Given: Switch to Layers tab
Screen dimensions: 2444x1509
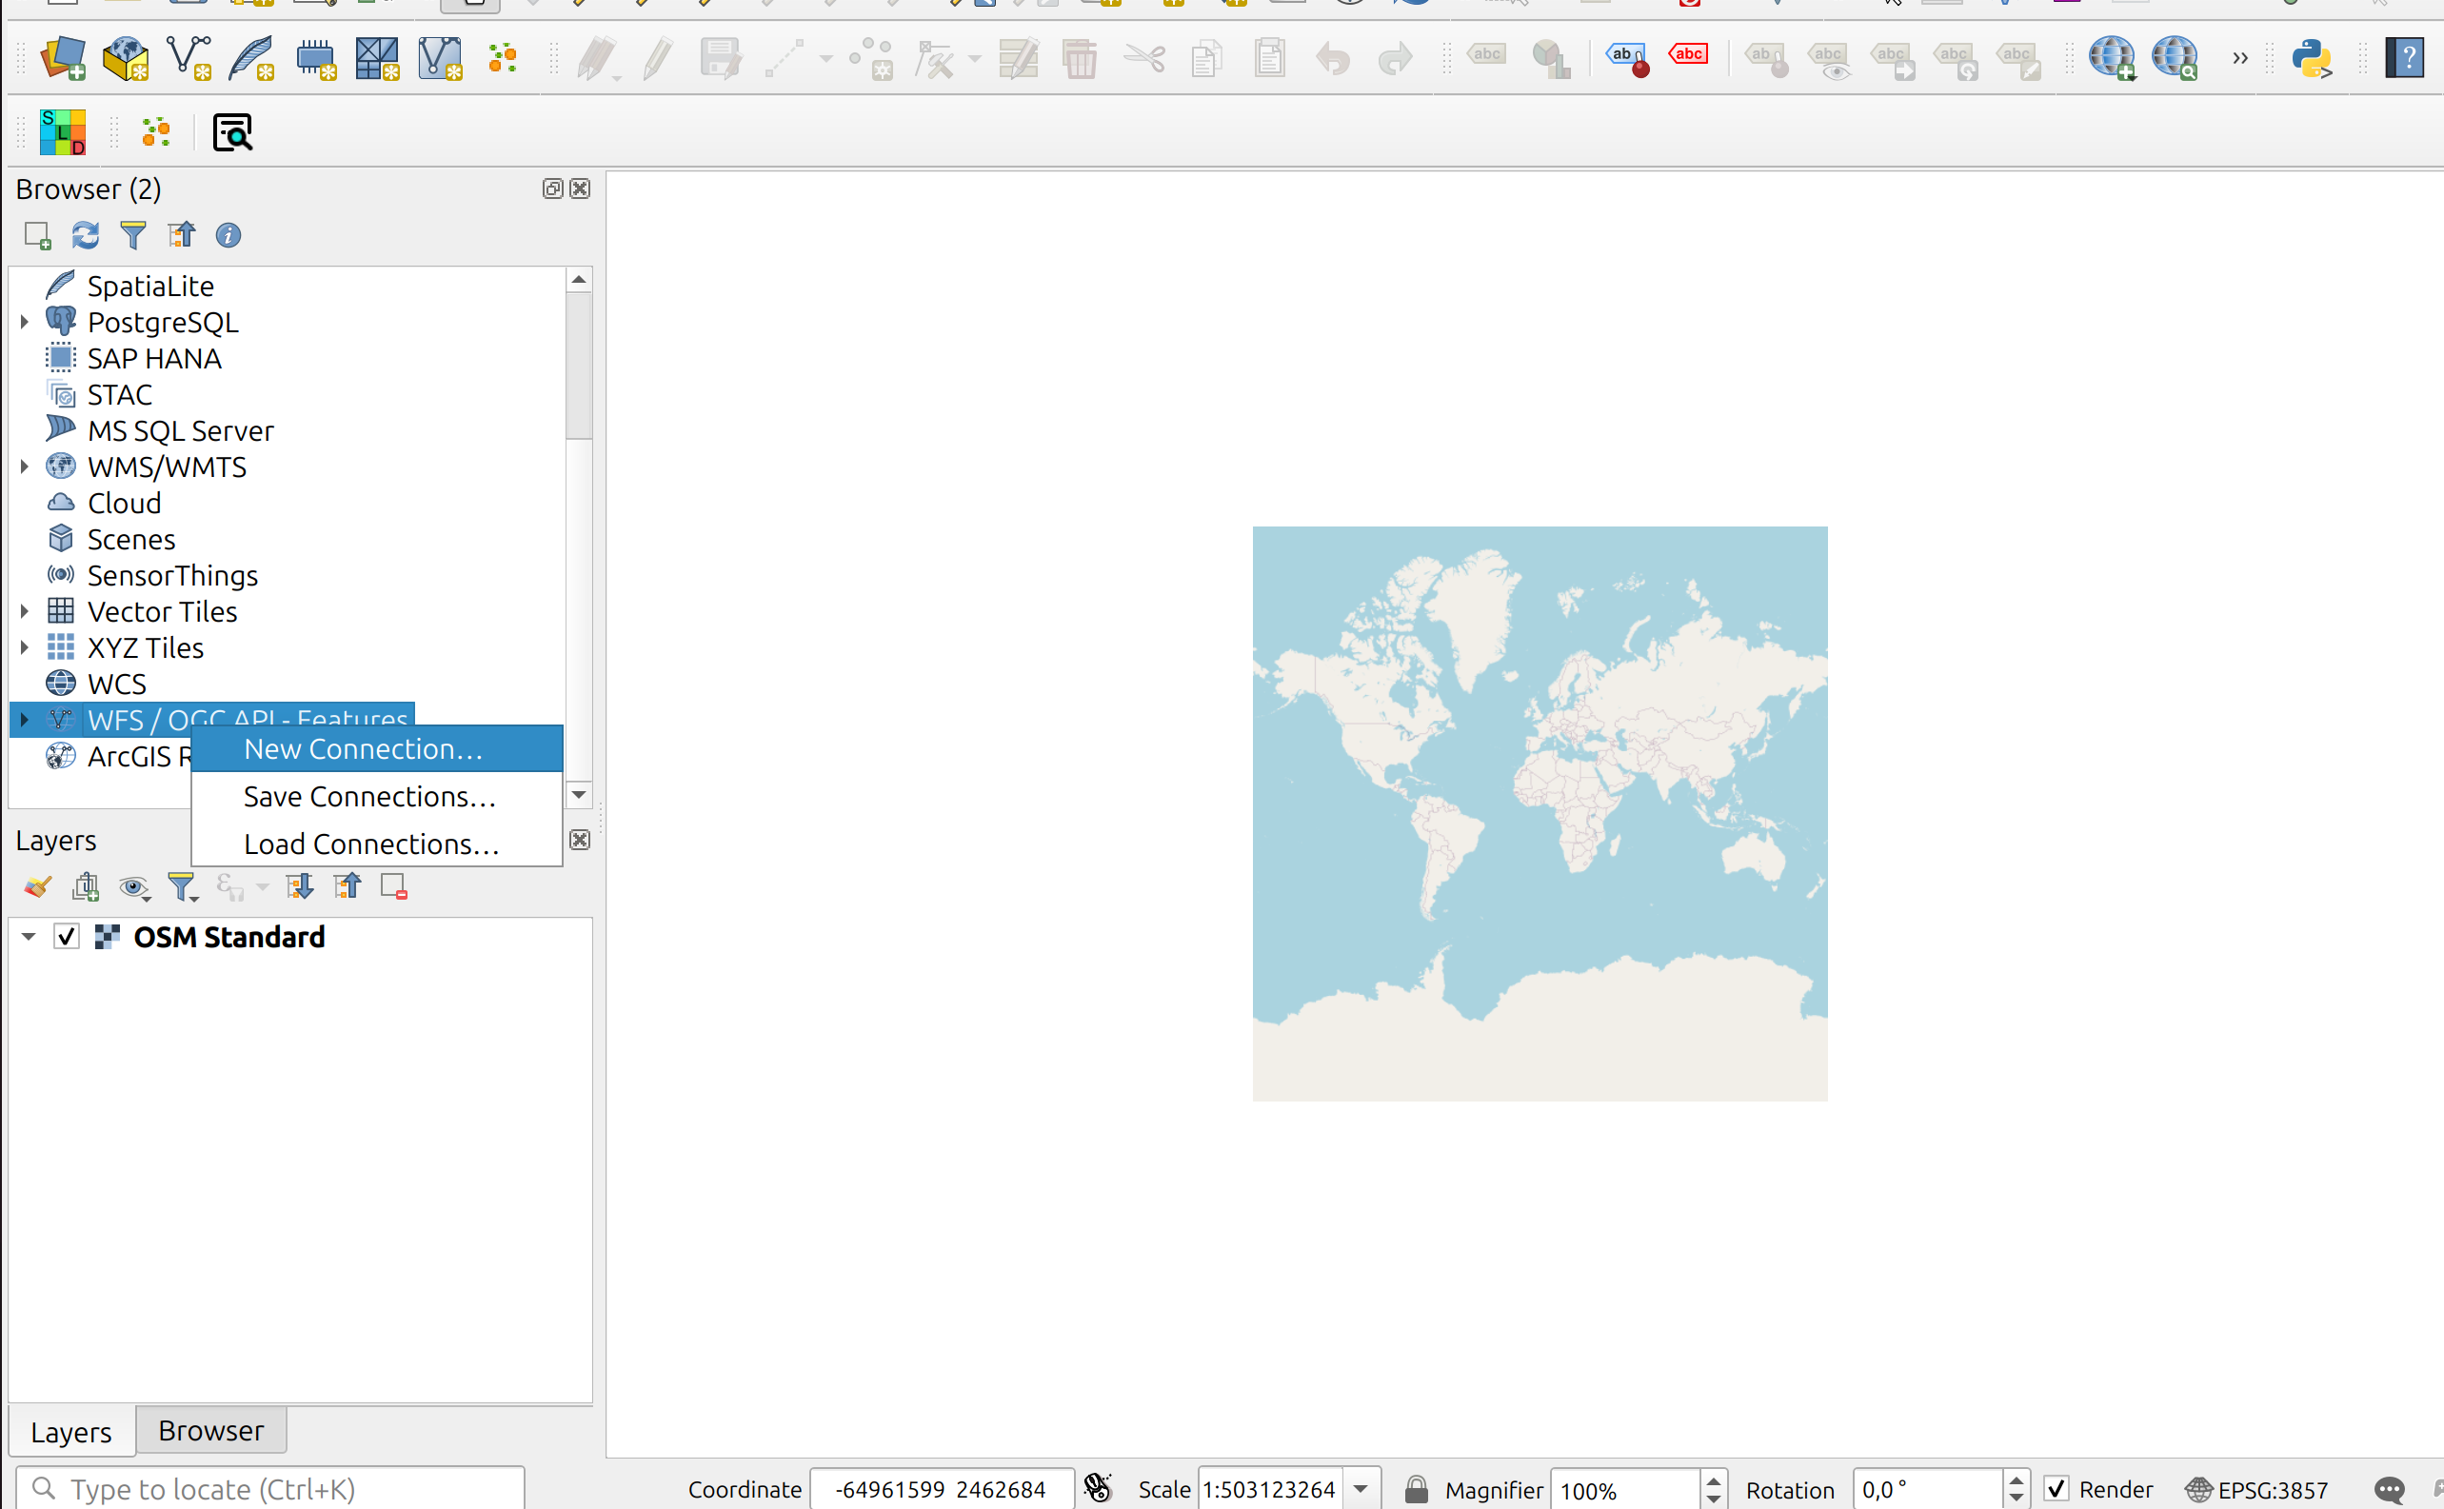Looking at the screenshot, I should [70, 1431].
